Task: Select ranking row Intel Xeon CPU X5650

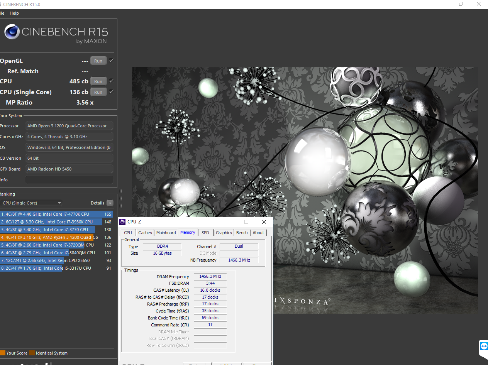Action: point(57,260)
